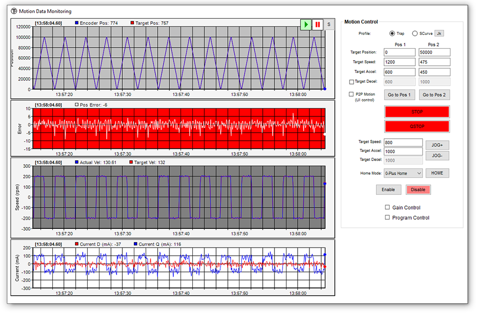Click the Pos 1 Target Speed field
This screenshot has width=491, height=327.
click(x=399, y=62)
